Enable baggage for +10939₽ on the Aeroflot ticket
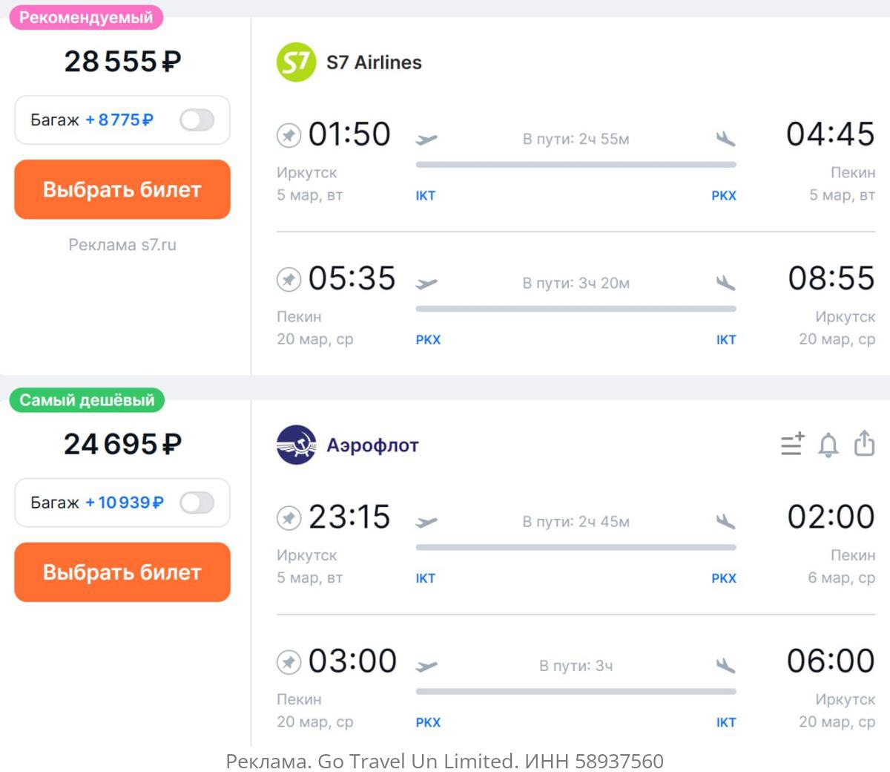This screenshot has width=890, height=772. coord(197,503)
